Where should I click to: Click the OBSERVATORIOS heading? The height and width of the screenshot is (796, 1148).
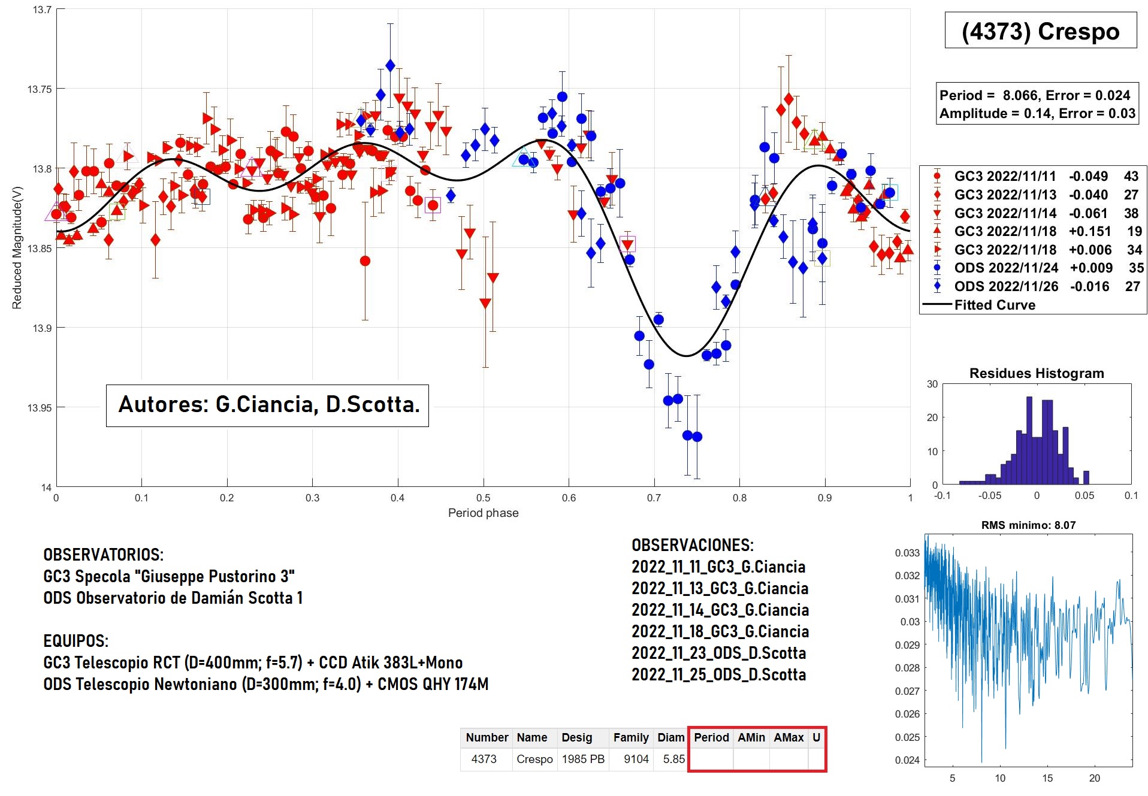coord(103,555)
